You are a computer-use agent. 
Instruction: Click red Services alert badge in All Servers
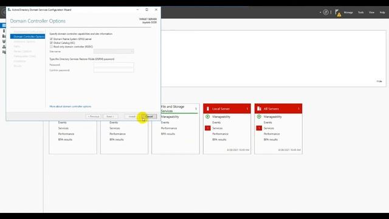point(259,128)
